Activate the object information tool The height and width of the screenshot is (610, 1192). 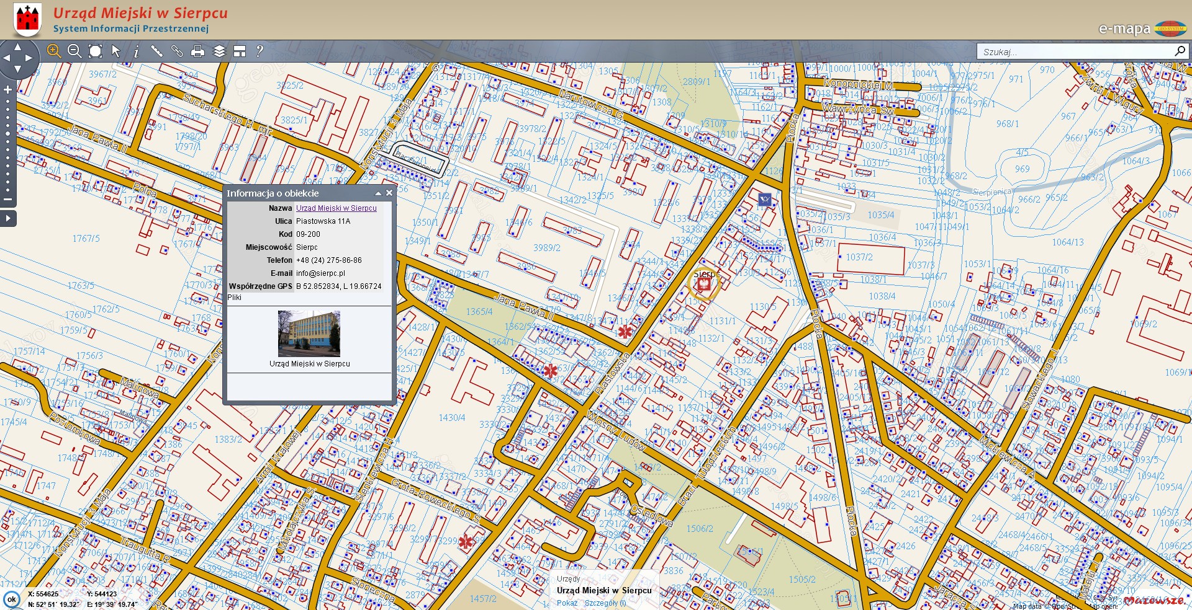click(137, 51)
